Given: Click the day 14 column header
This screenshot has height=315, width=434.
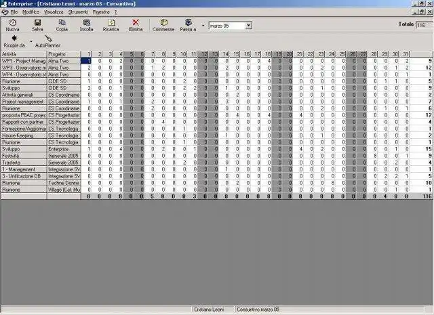Looking at the screenshot, I should pos(224,54).
